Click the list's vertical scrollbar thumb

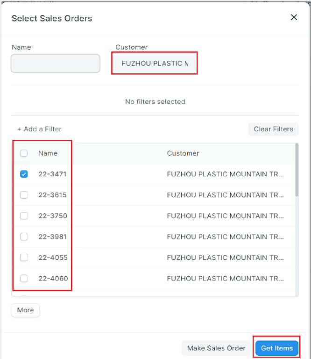[297, 171]
